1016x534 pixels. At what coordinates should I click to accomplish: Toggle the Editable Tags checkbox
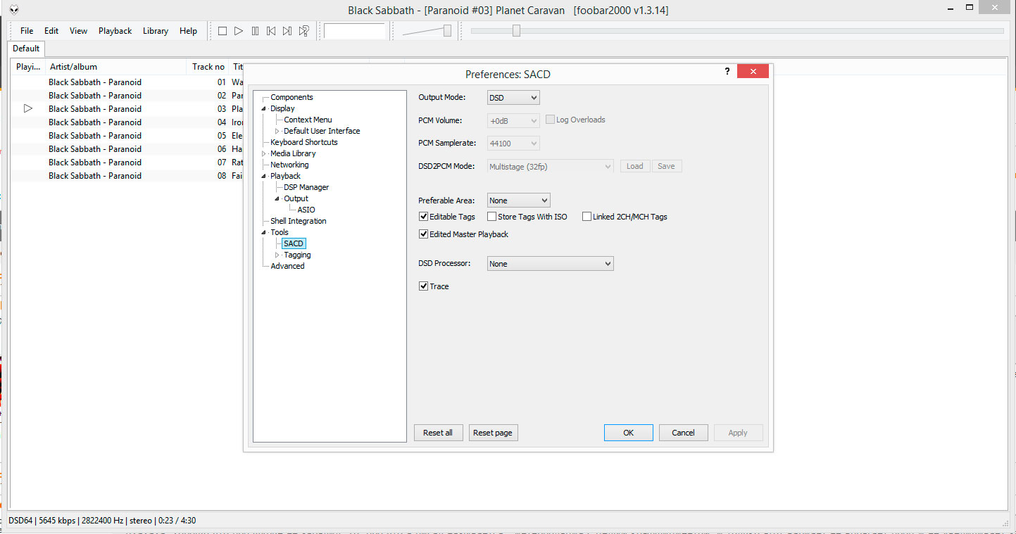pos(423,217)
